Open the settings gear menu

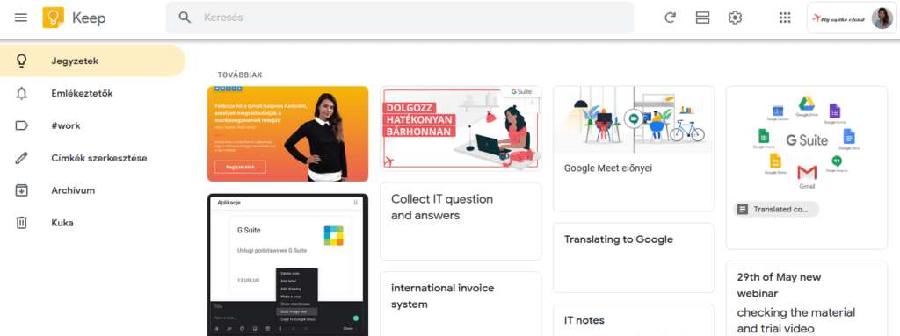[735, 18]
